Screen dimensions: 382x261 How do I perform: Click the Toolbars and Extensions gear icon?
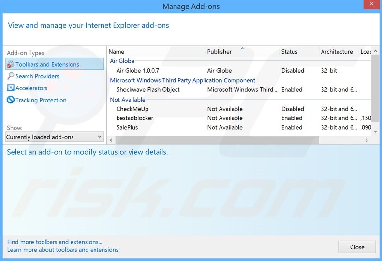click(10, 64)
